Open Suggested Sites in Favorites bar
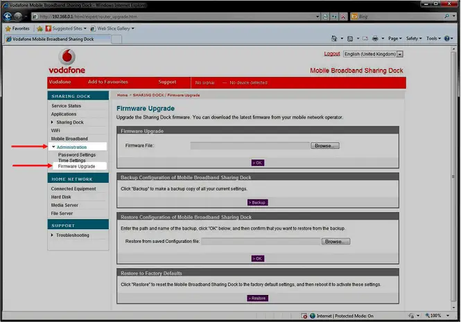 [66, 28]
